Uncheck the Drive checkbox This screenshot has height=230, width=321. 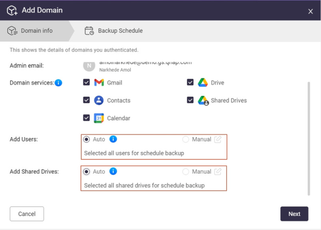click(190, 83)
